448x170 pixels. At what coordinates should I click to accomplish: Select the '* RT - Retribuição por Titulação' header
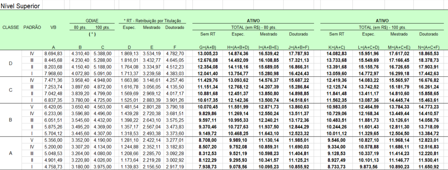click(x=152, y=21)
